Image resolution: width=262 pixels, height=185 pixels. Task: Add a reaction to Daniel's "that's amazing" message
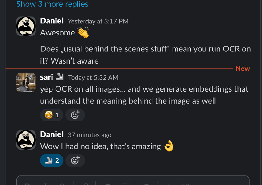click(x=75, y=160)
